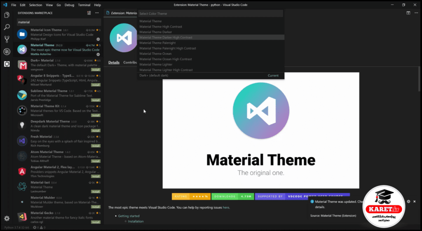The image size is (422, 231).
Task: Click the Material Theme Kit extension icon
Action: tap(22, 110)
